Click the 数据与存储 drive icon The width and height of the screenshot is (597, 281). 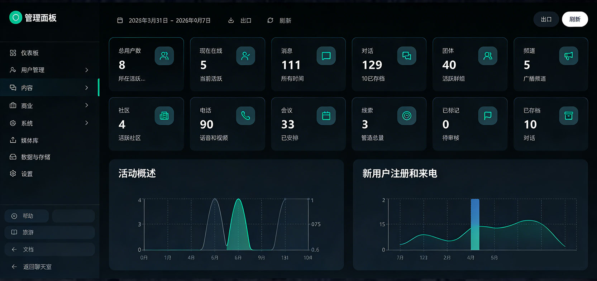(13, 157)
